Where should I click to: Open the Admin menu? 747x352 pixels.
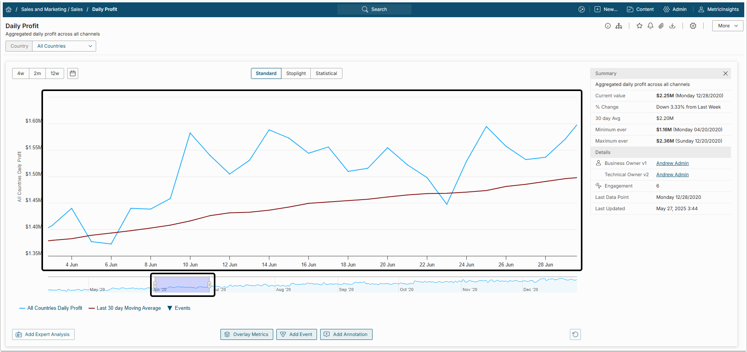tap(675, 9)
